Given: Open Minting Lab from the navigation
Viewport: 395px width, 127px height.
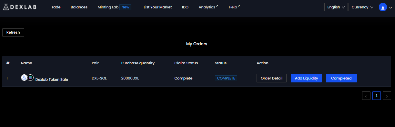Looking at the screenshot, I should coord(108,7).
